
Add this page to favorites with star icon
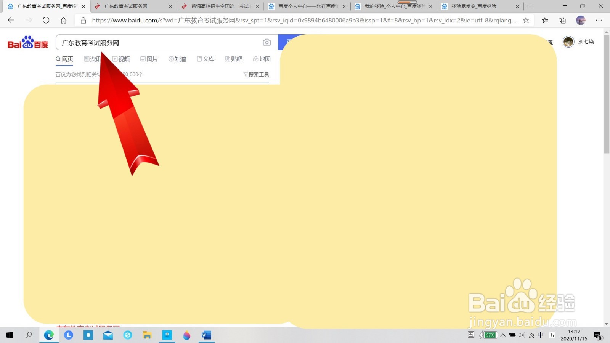(x=526, y=21)
